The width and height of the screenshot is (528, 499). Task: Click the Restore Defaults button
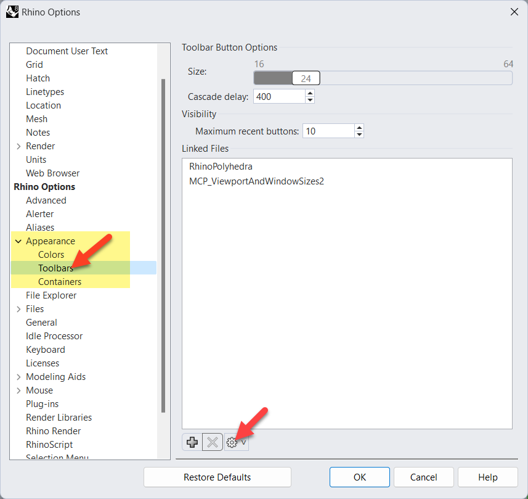(217, 477)
